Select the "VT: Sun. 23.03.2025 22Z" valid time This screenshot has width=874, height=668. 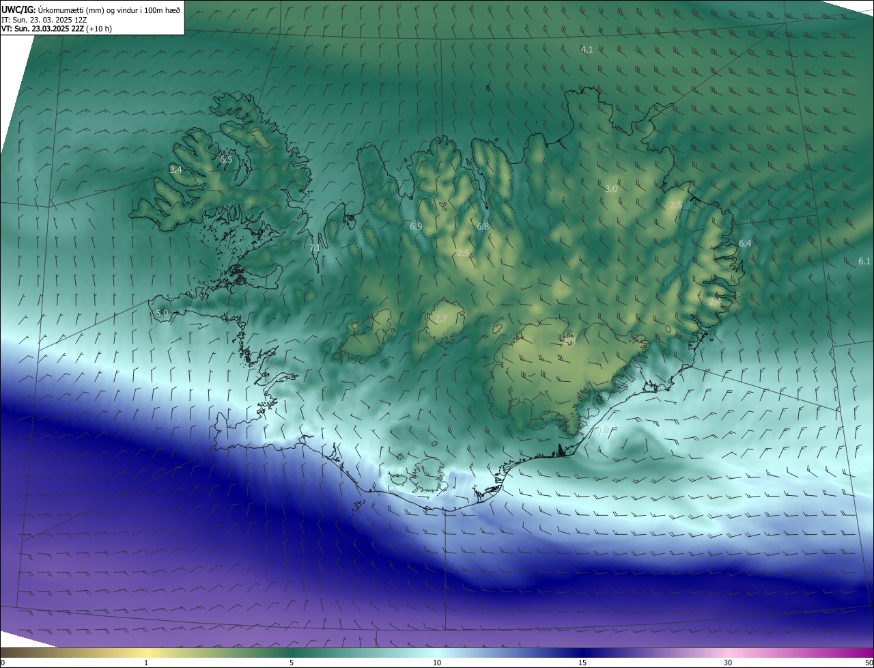tap(43, 29)
